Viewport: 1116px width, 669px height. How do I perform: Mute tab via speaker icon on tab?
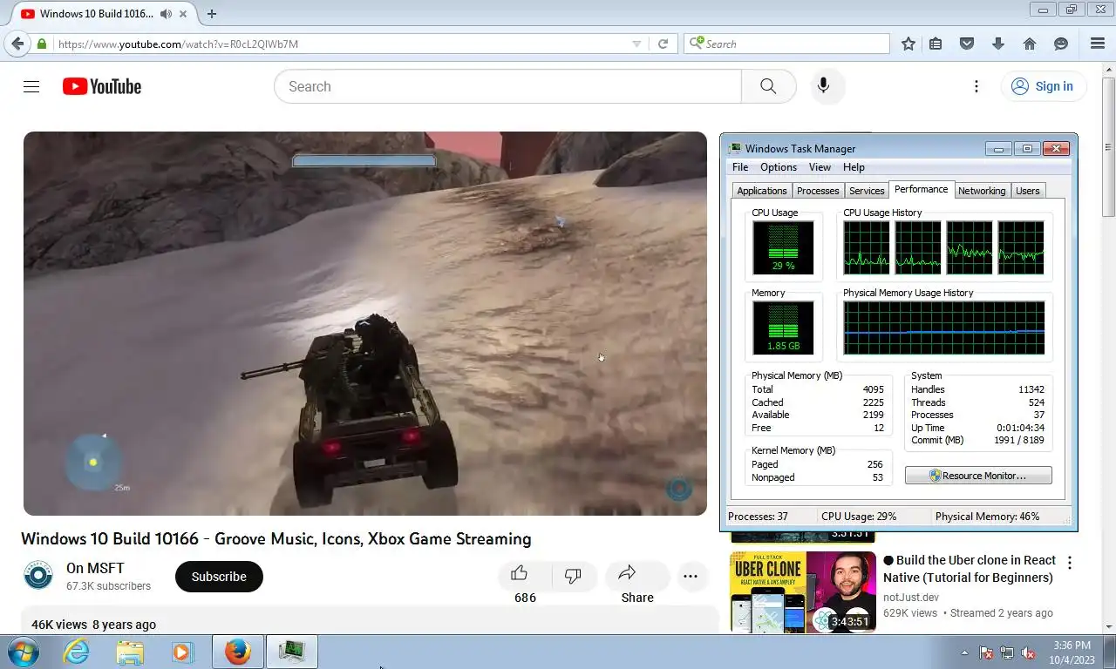pos(166,14)
